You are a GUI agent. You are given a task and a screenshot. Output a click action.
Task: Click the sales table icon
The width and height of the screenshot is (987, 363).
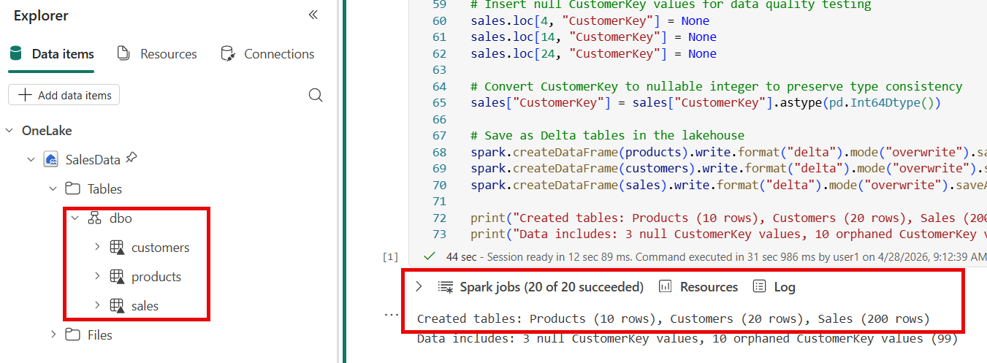(117, 306)
